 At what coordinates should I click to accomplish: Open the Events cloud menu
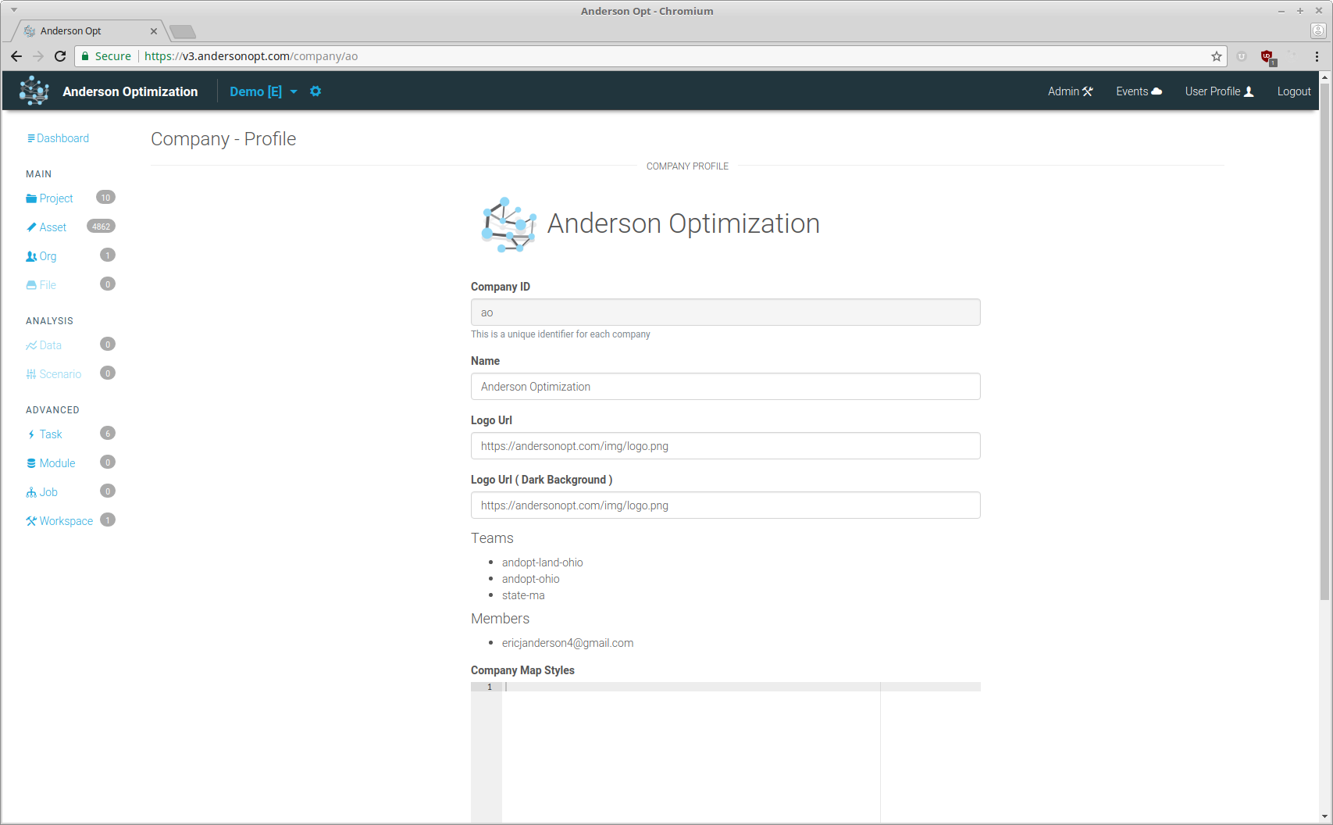tap(1139, 91)
